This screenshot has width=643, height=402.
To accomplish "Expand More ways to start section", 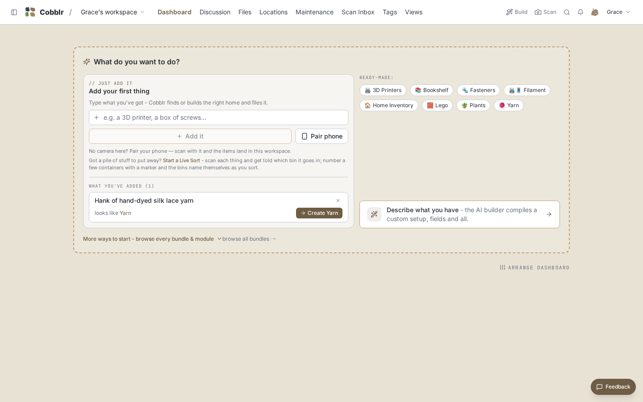I will tap(152, 239).
